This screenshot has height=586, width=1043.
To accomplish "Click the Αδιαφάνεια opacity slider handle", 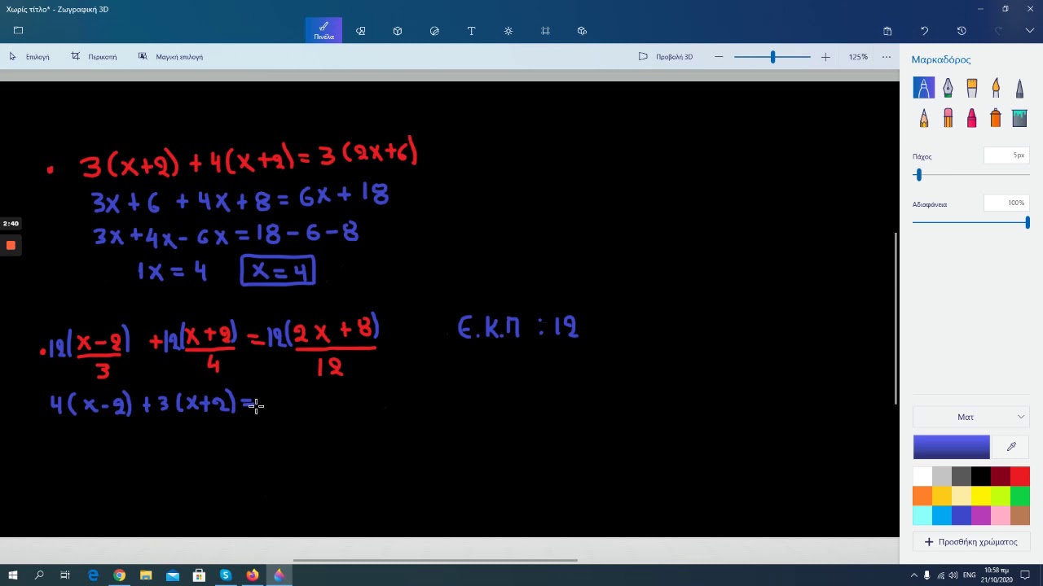I will point(1028,222).
